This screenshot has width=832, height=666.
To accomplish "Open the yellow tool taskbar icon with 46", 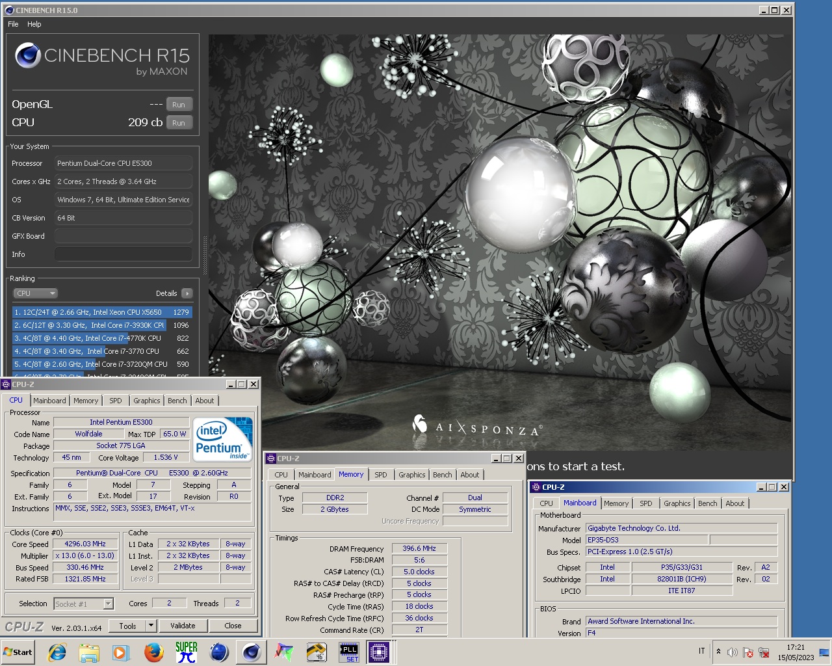I will tap(317, 652).
